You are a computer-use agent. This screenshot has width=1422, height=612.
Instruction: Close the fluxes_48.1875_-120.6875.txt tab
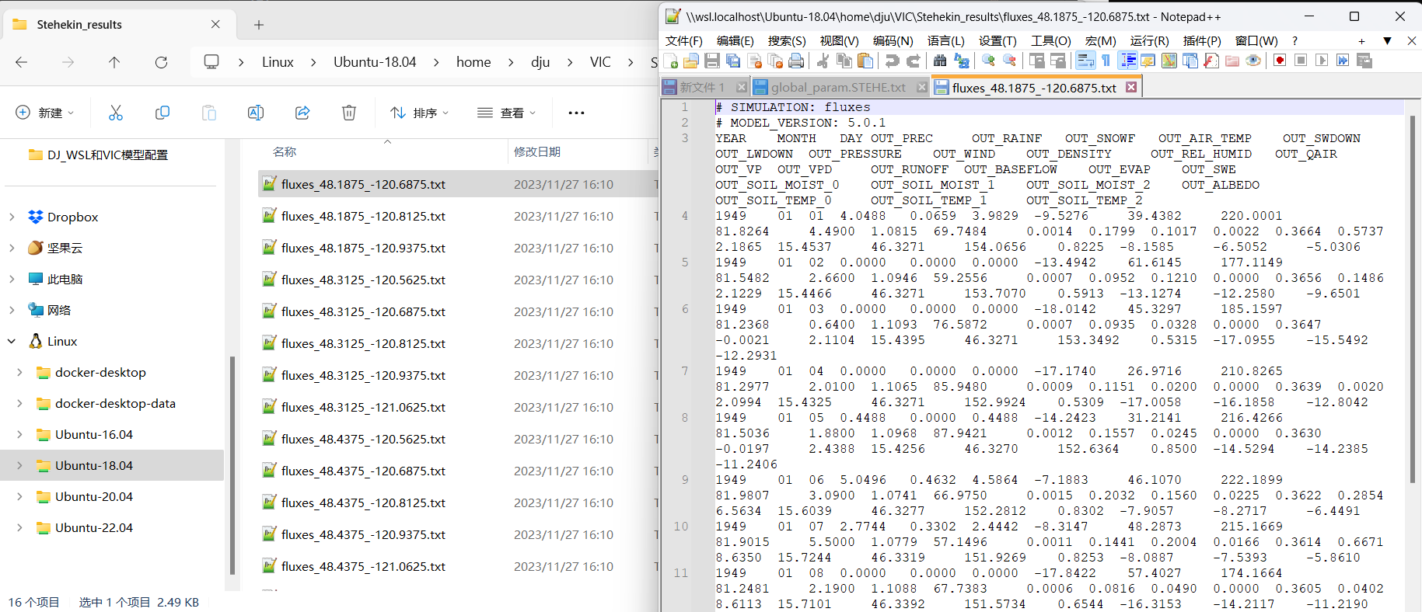pyautogui.click(x=1131, y=87)
